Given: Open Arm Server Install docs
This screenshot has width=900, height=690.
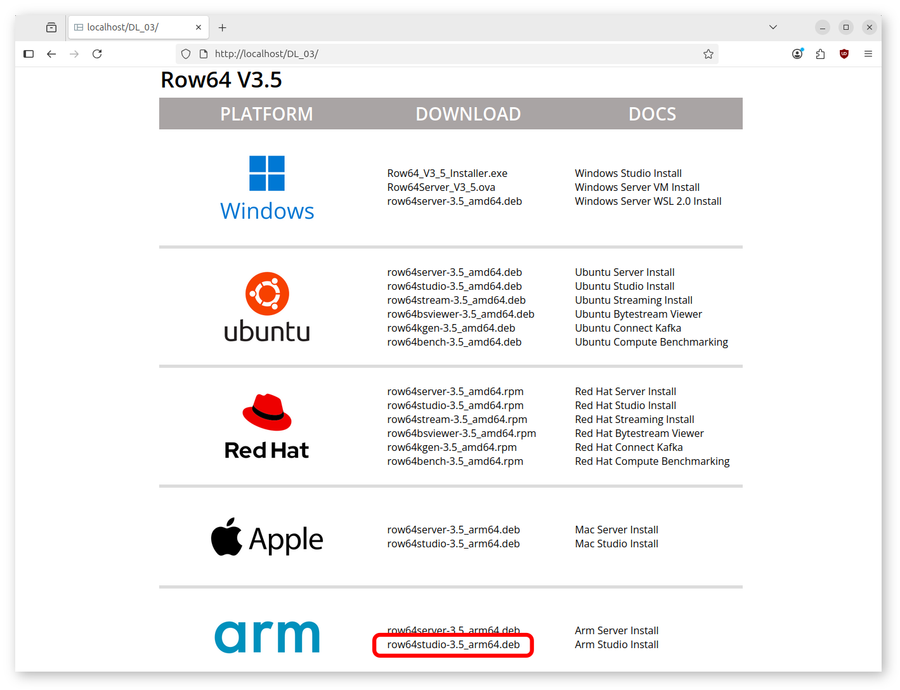Looking at the screenshot, I should (x=616, y=630).
